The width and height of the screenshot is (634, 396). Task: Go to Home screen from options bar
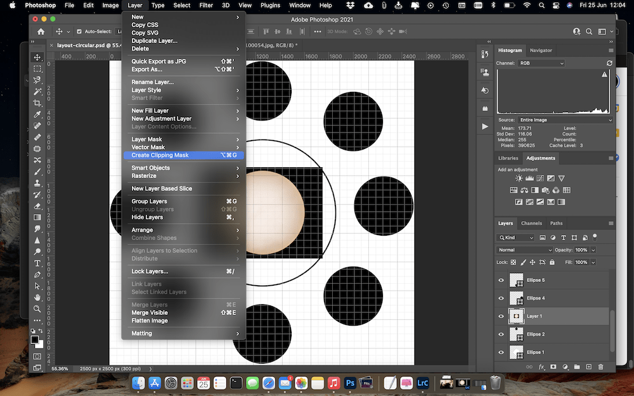[41, 32]
